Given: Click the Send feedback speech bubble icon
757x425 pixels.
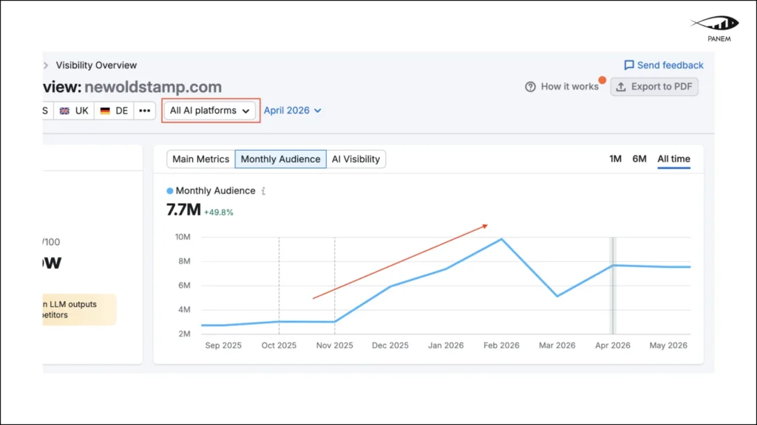Looking at the screenshot, I should (628, 65).
